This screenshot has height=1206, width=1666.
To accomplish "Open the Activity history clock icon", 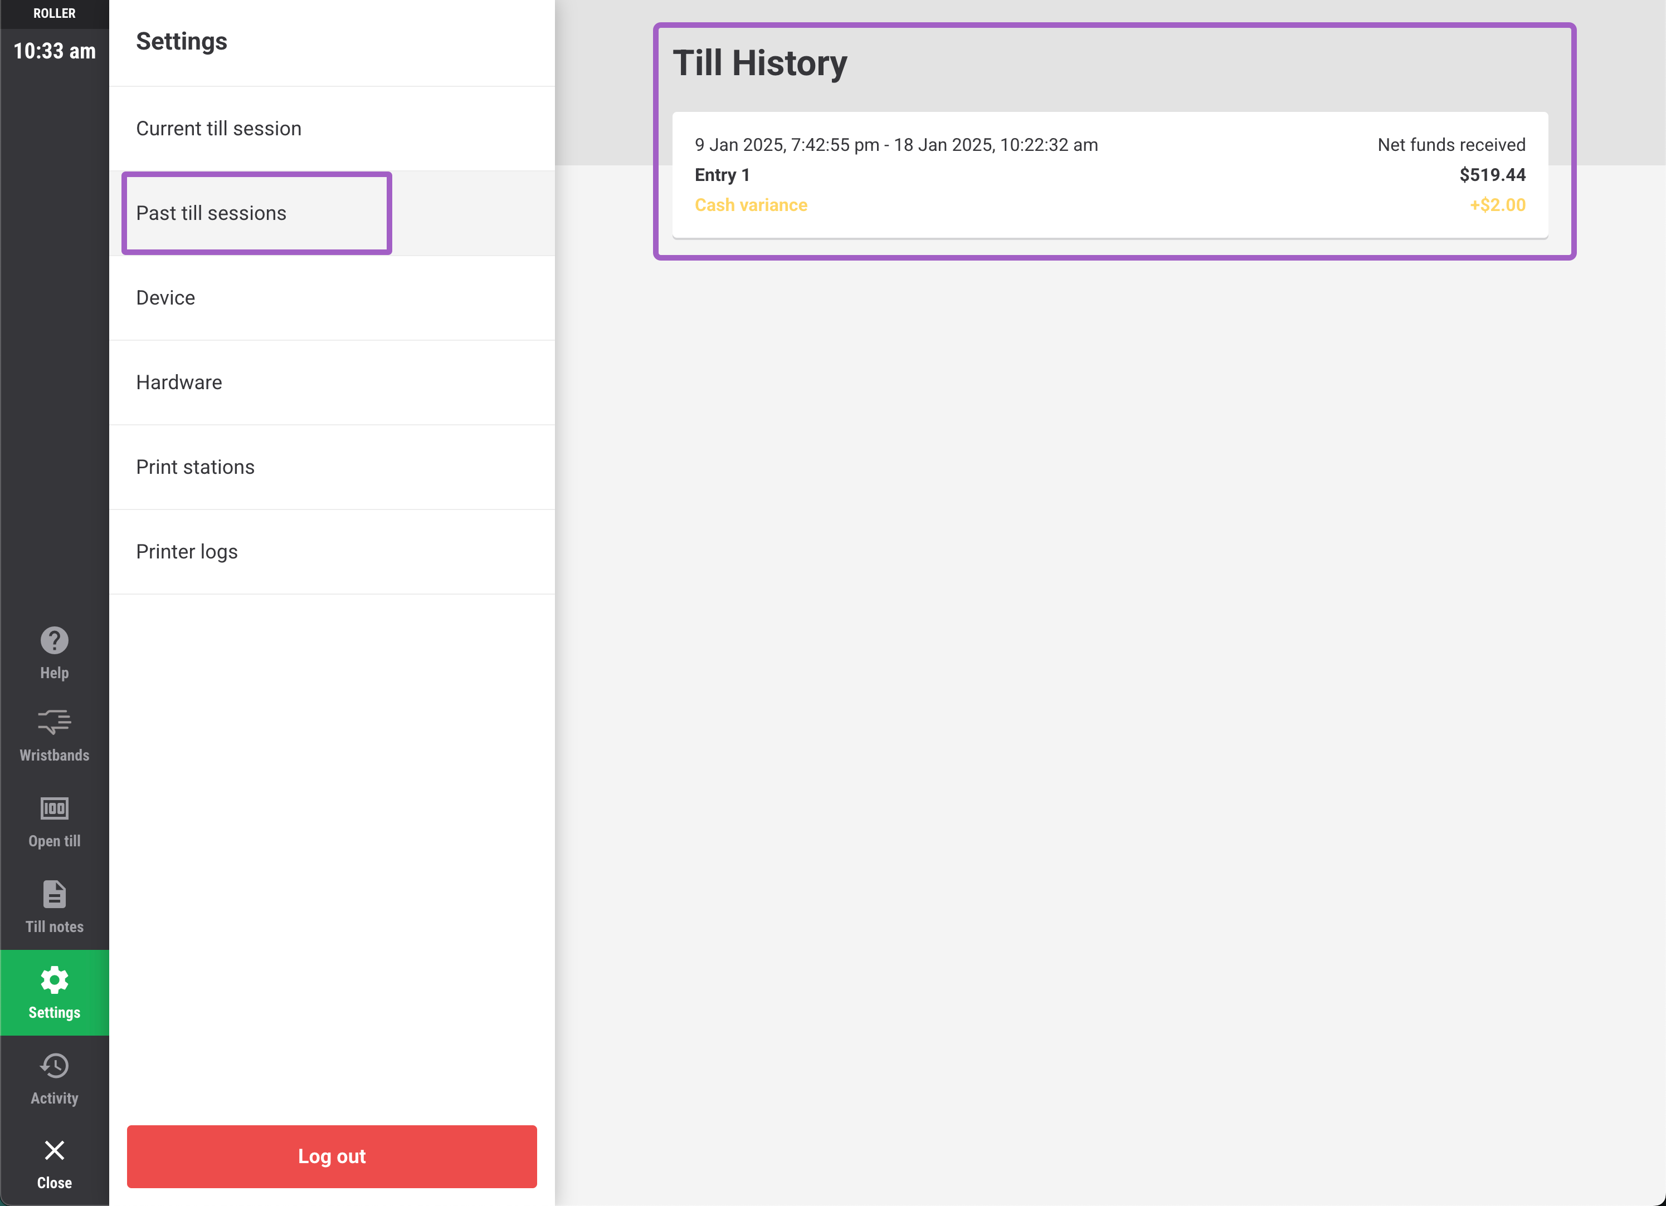I will click(55, 1066).
